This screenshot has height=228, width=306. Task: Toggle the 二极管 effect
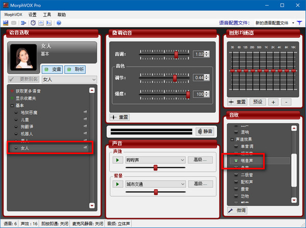(x=236, y=175)
